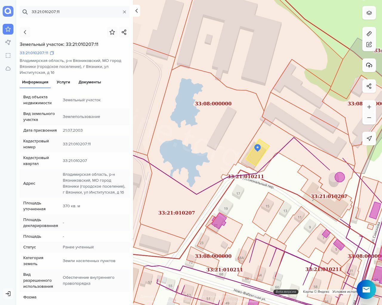Click the cloud upload icon
This screenshot has height=305, width=382.
pyautogui.click(x=369, y=65)
